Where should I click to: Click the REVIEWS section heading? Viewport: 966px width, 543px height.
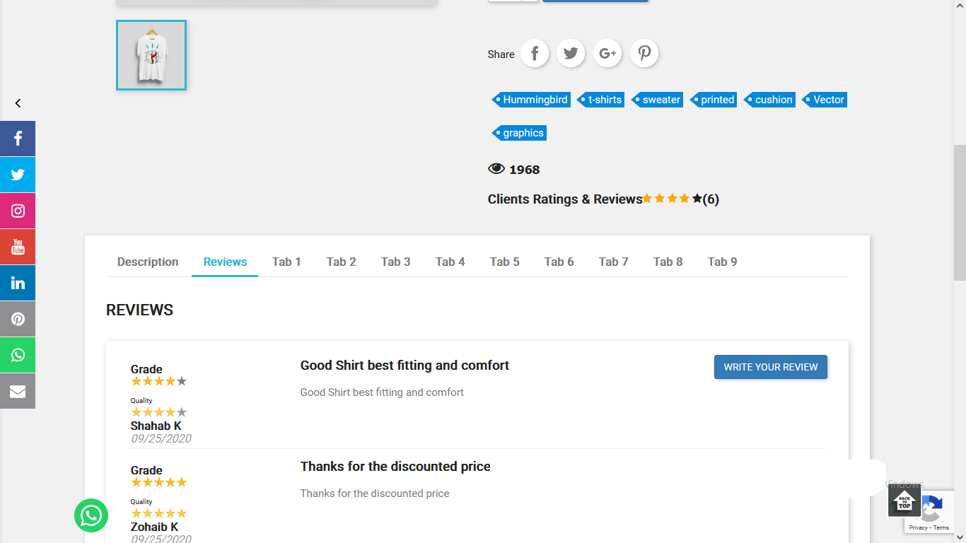point(139,310)
